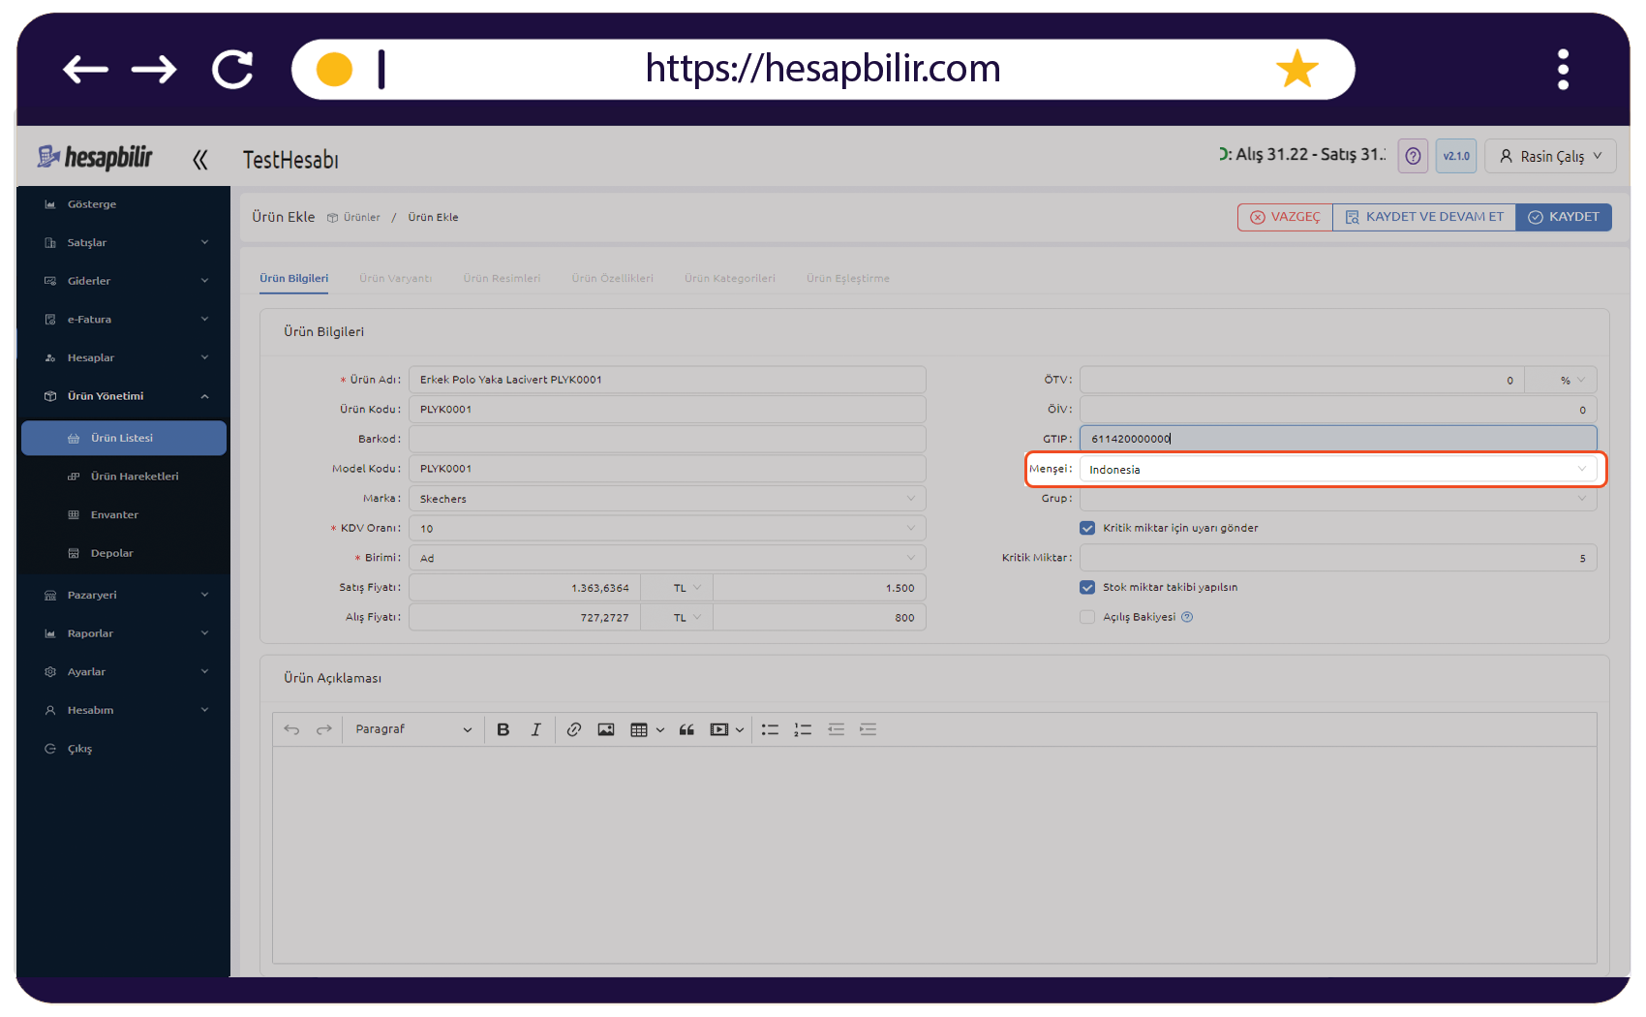Disable Stok miktar takibi yapılsın checkbox
The image size is (1646, 1017).
click(x=1087, y=587)
